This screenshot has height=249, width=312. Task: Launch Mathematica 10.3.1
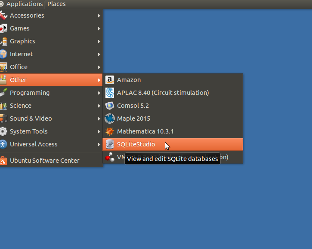point(173,131)
